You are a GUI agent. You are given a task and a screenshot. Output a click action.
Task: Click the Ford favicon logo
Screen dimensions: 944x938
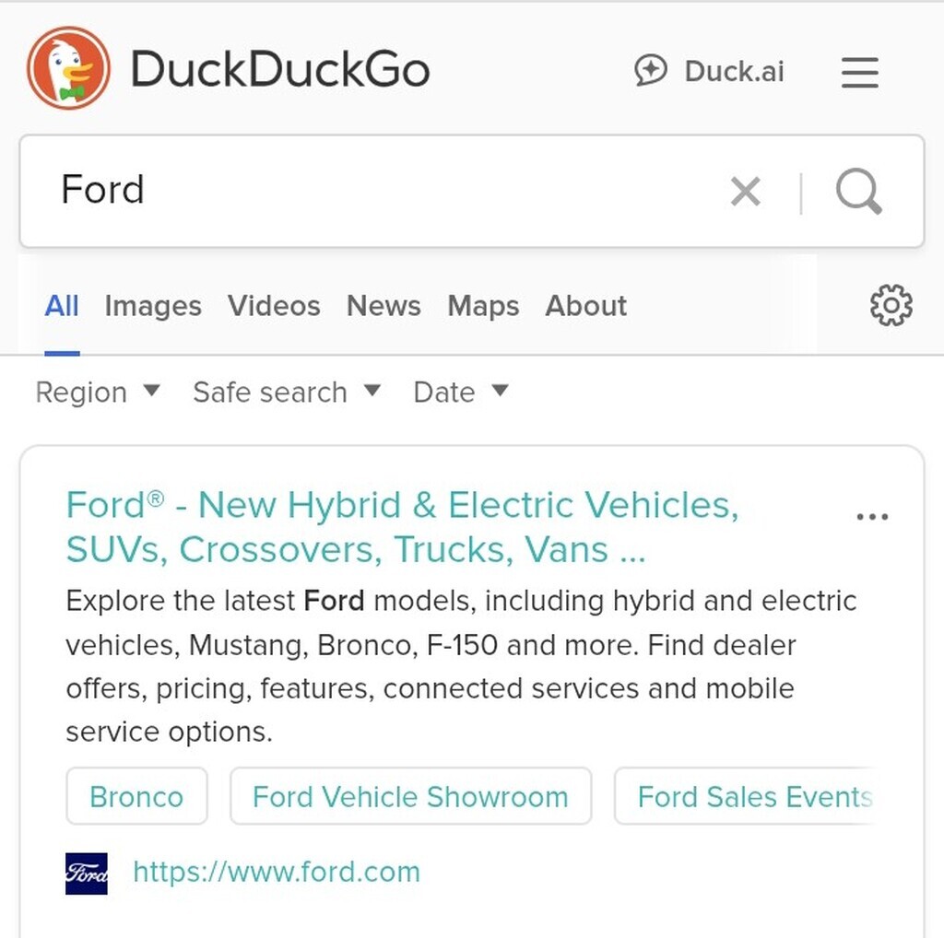click(x=87, y=873)
